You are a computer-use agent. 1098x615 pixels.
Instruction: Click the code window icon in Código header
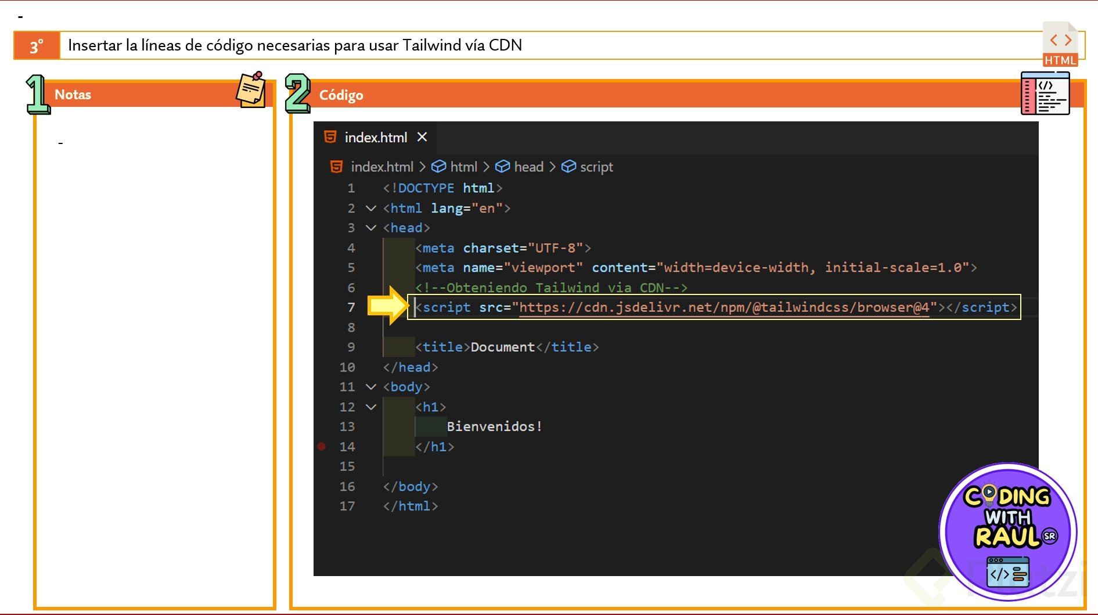1045,93
